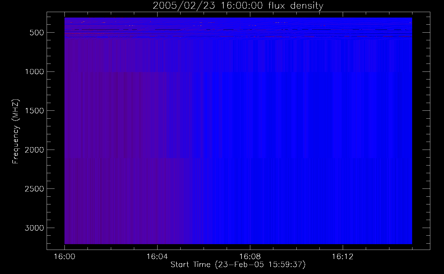Image resolution: width=444 pixels, height=274 pixels.
Task: Click the "16:08" time tick label
Action: pyautogui.click(x=250, y=257)
